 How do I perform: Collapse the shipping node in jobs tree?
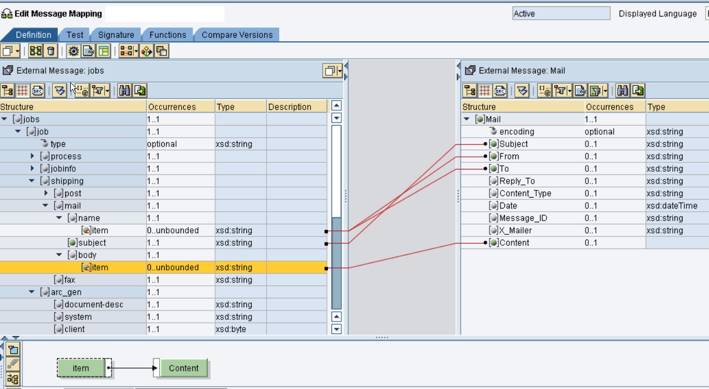(x=32, y=181)
